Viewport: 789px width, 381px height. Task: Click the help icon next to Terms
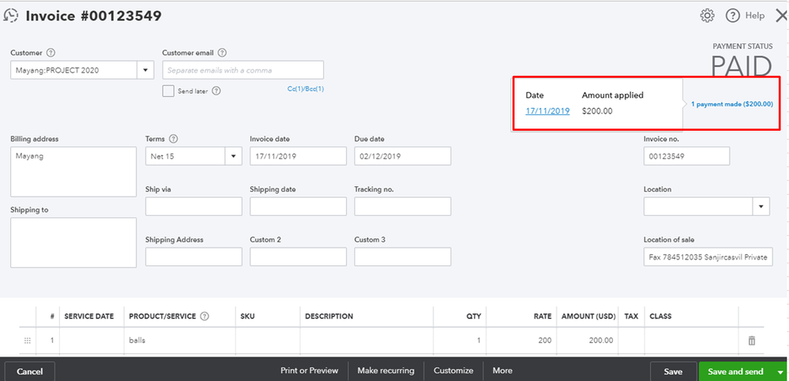coord(174,139)
